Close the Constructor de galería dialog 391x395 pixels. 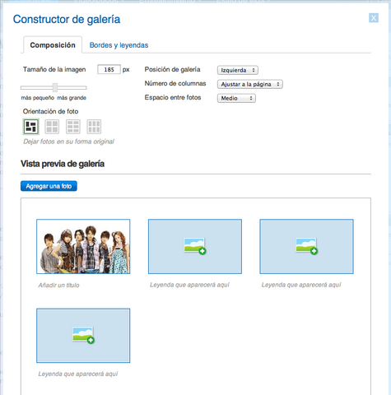374,18
